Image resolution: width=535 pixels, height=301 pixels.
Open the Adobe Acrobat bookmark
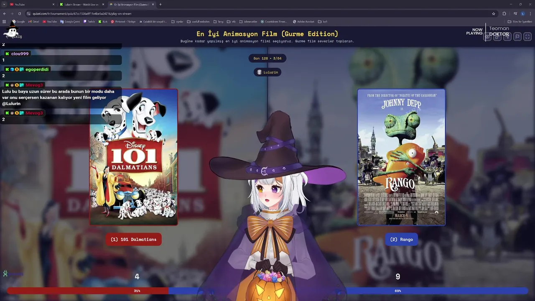tap(303, 21)
